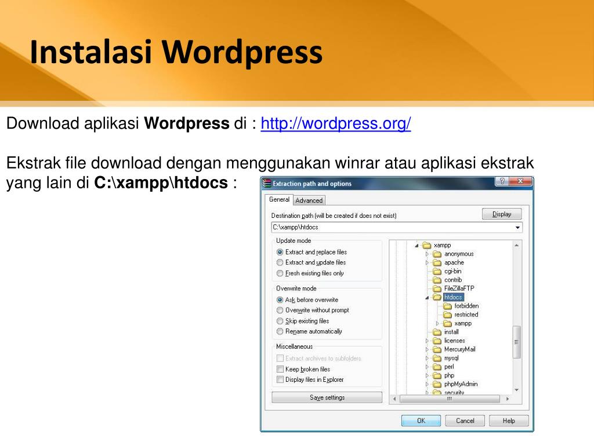Click the Cancel button
The width and height of the screenshot is (594, 445).
coord(465,421)
